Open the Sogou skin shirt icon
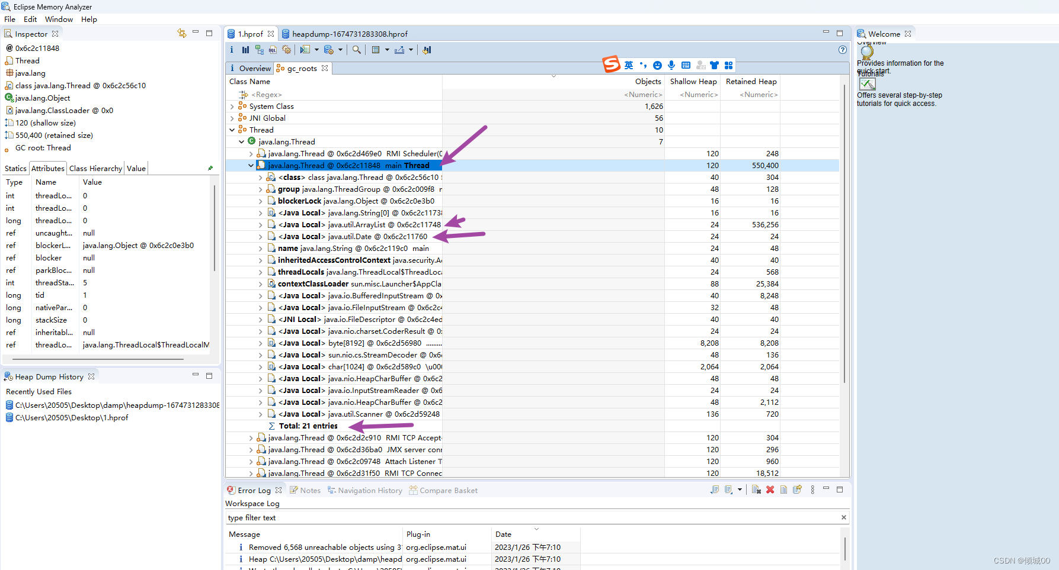 (x=714, y=65)
